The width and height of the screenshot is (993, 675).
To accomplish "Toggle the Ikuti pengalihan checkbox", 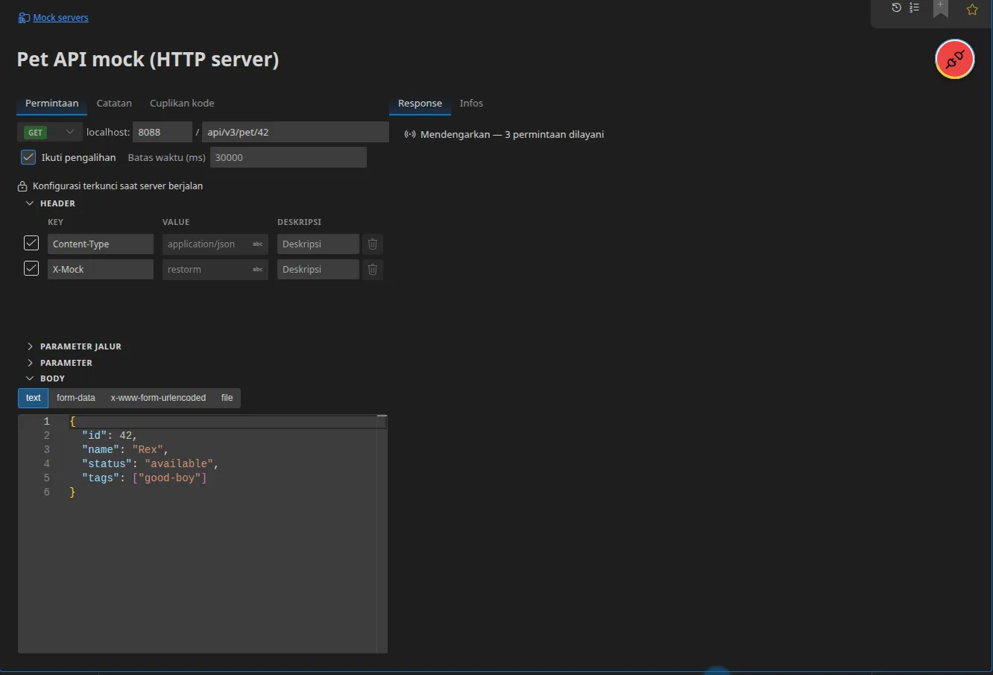I will [x=28, y=157].
